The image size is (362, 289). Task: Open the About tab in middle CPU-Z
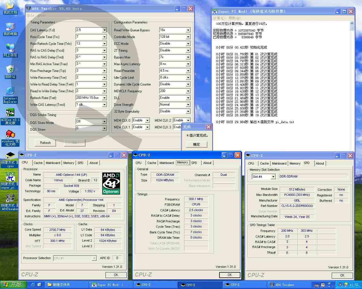tap(207, 163)
